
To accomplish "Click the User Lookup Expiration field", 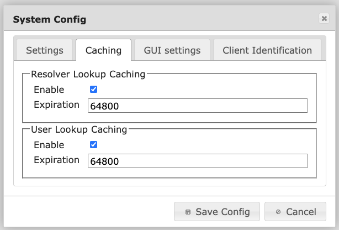I will click(197, 161).
